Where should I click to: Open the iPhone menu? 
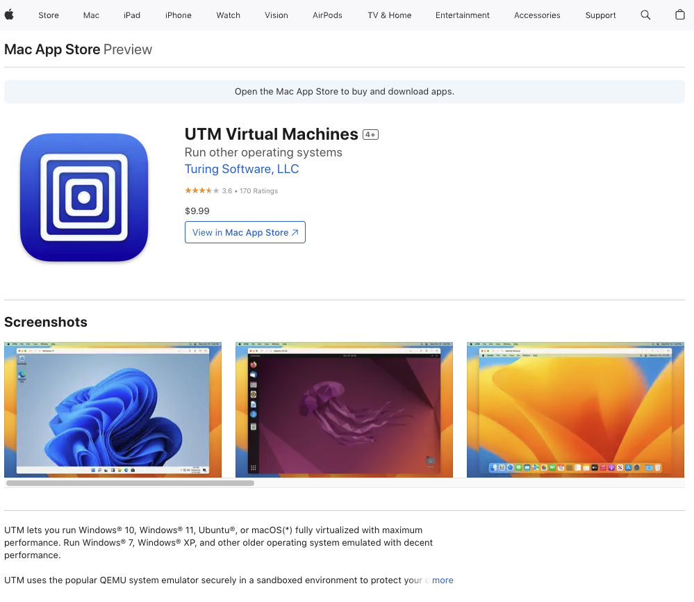tap(179, 15)
